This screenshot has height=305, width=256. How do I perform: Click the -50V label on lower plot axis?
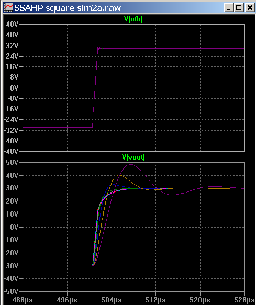11,291
